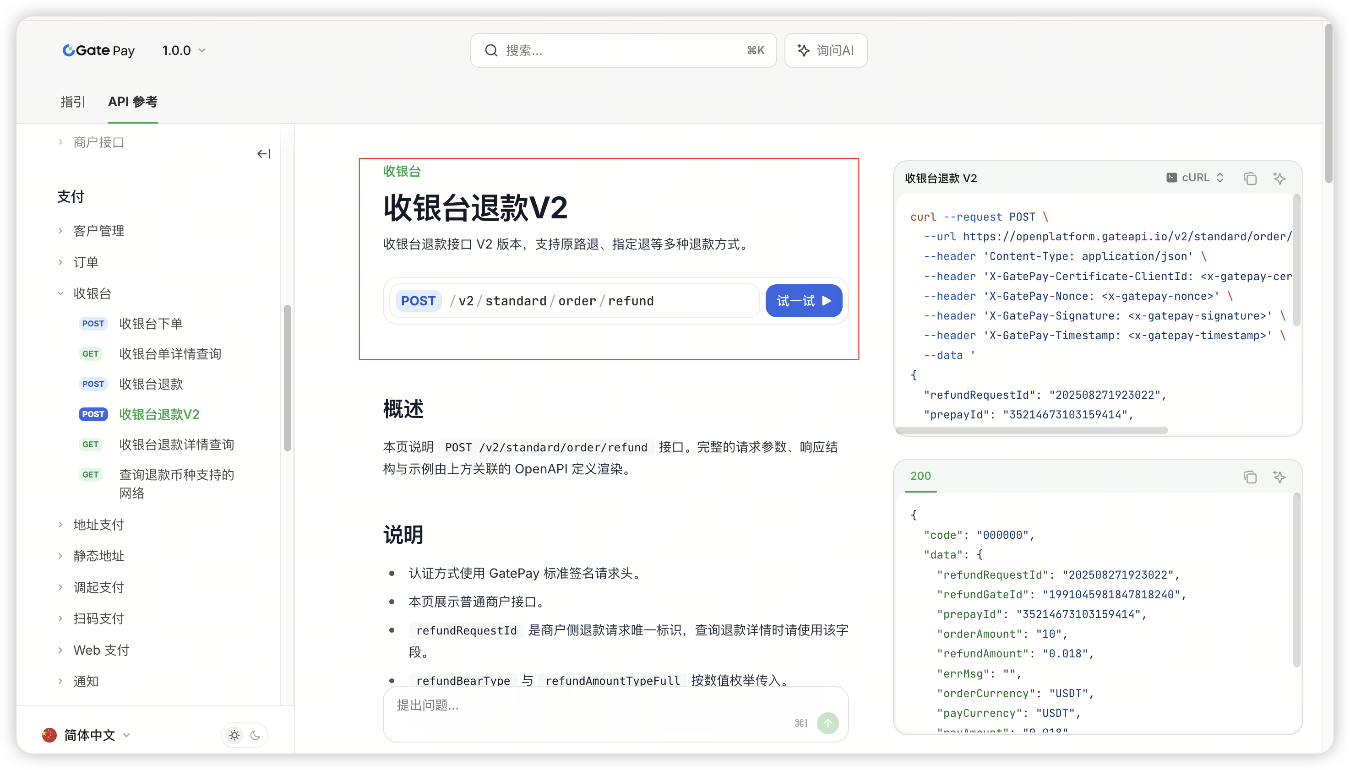1350x770 pixels.
Task: Click the China flag language icon
Action: click(49, 735)
